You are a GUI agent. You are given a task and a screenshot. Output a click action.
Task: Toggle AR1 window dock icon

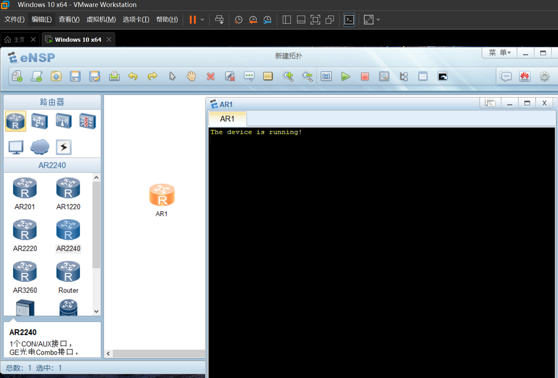pos(490,103)
